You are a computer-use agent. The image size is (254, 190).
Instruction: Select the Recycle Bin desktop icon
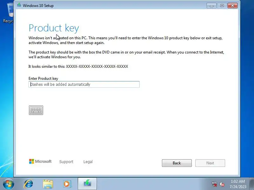click(9, 13)
